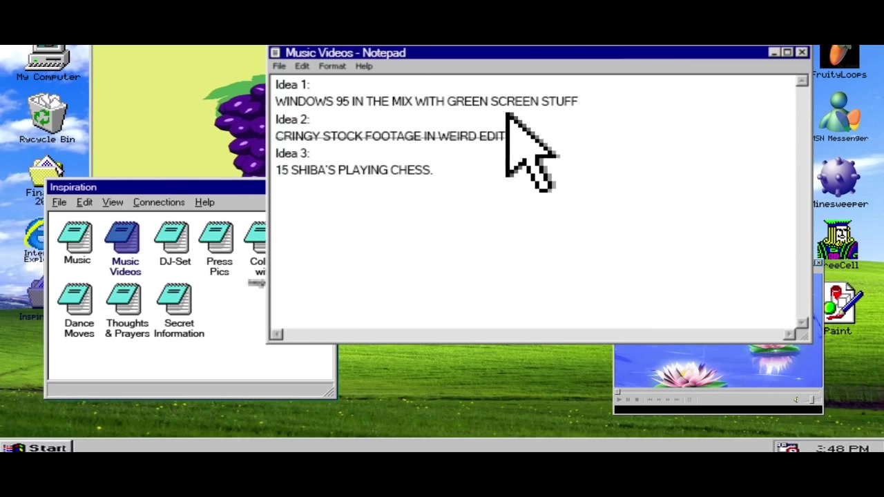Click Notepad horizontal scrollbar left arrow

[x=276, y=335]
